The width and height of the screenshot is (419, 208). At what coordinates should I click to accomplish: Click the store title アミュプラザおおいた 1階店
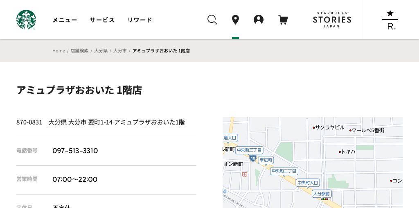pos(79,90)
